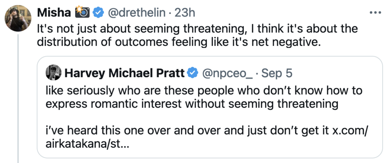The image size is (391, 163).
Task: Open the three-dot more options menu
Action: tap(376, 13)
